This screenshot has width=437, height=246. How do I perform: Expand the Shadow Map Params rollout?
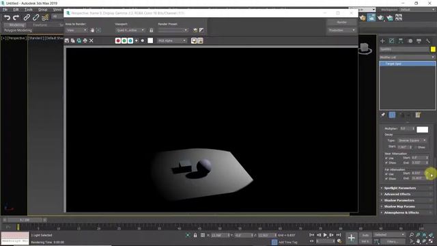coord(407,206)
